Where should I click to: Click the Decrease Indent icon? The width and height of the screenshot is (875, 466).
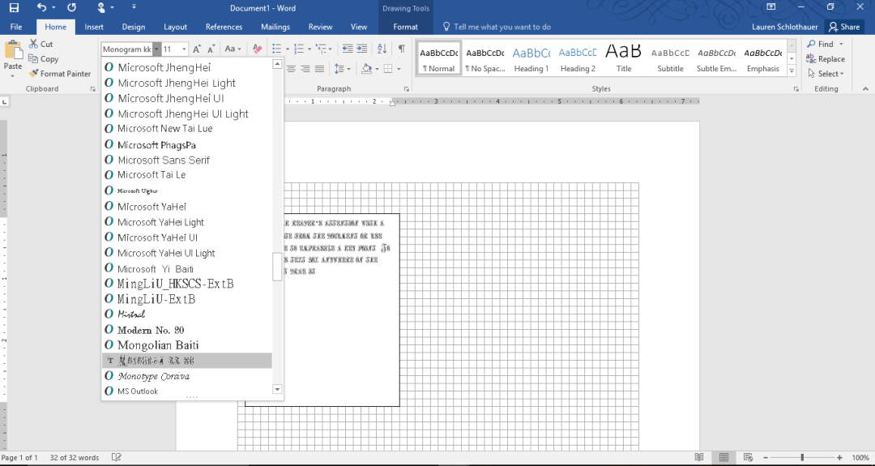click(x=347, y=49)
